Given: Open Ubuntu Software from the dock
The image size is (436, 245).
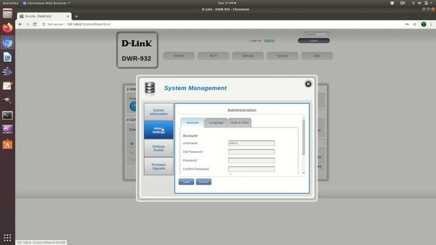Looking at the screenshot, I should [x=7, y=144].
